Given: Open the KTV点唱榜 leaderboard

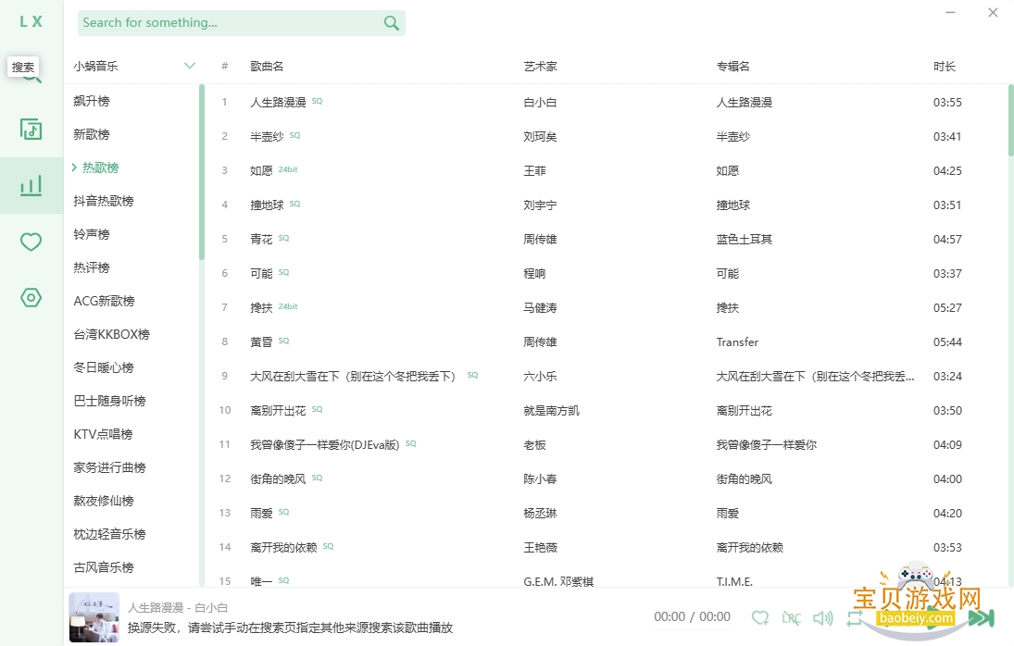Looking at the screenshot, I should [x=103, y=434].
